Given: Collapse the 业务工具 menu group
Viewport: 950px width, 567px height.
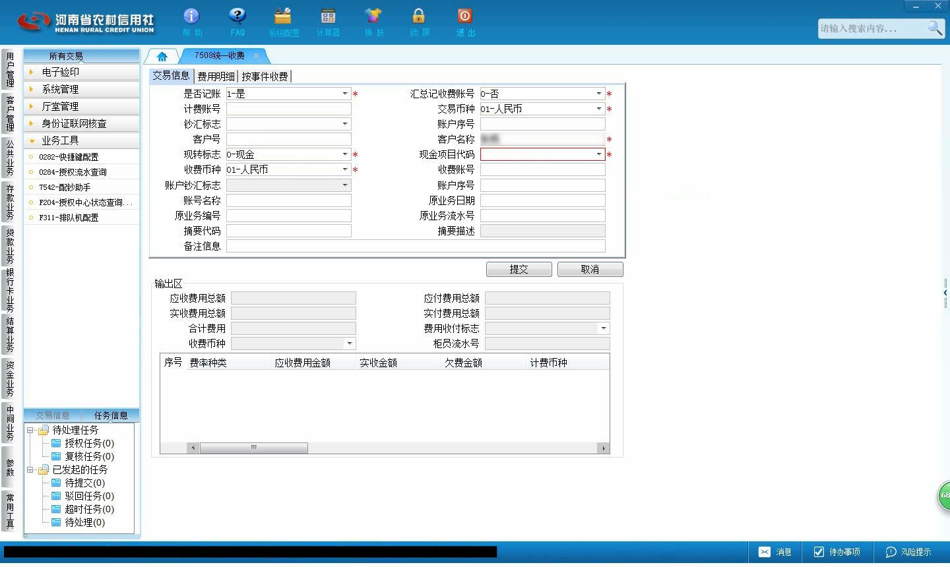Looking at the screenshot, I should [81, 140].
